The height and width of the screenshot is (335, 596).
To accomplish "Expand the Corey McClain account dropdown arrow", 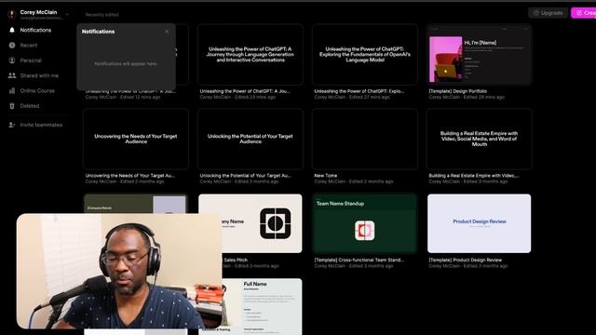I will point(67,15).
